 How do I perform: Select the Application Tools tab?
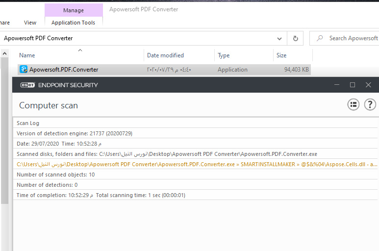pyautogui.click(x=74, y=23)
